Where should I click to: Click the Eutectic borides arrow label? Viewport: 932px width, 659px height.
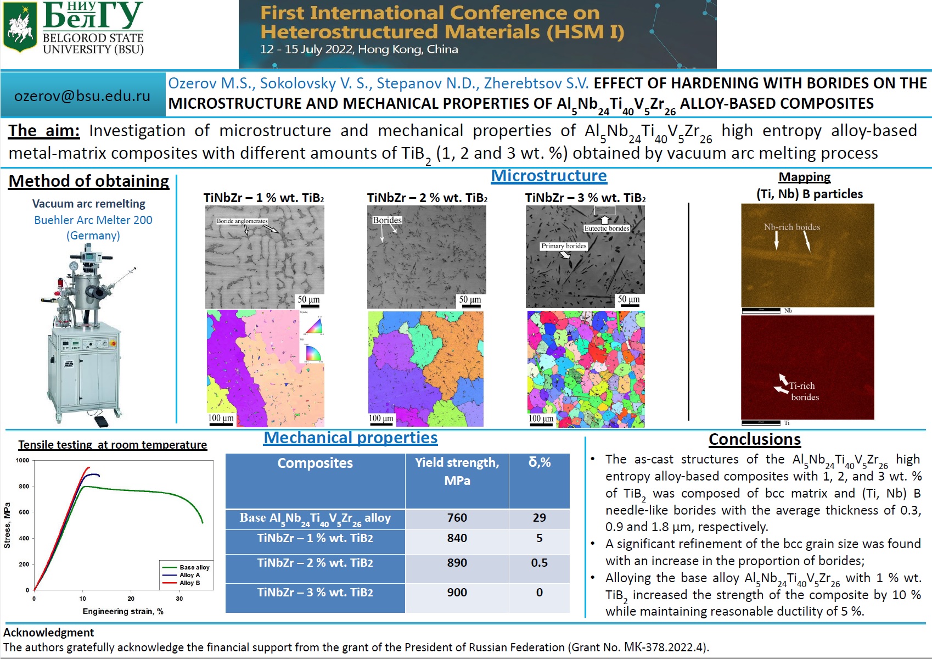(606, 228)
